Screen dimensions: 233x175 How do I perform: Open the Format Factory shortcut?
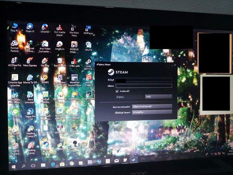coord(15,46)
